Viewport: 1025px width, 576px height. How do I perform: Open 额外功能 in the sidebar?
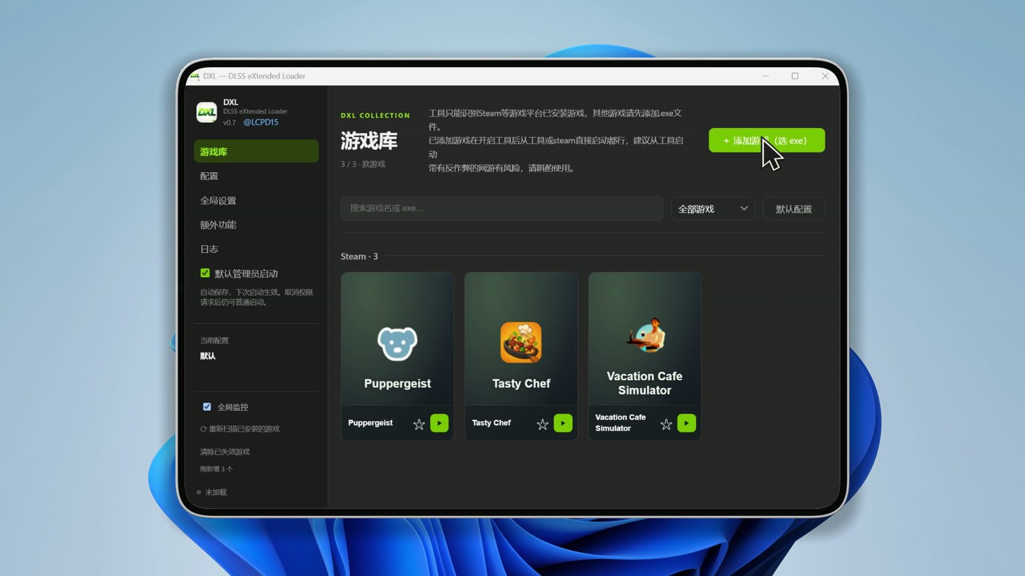click(x=256, y=225)
